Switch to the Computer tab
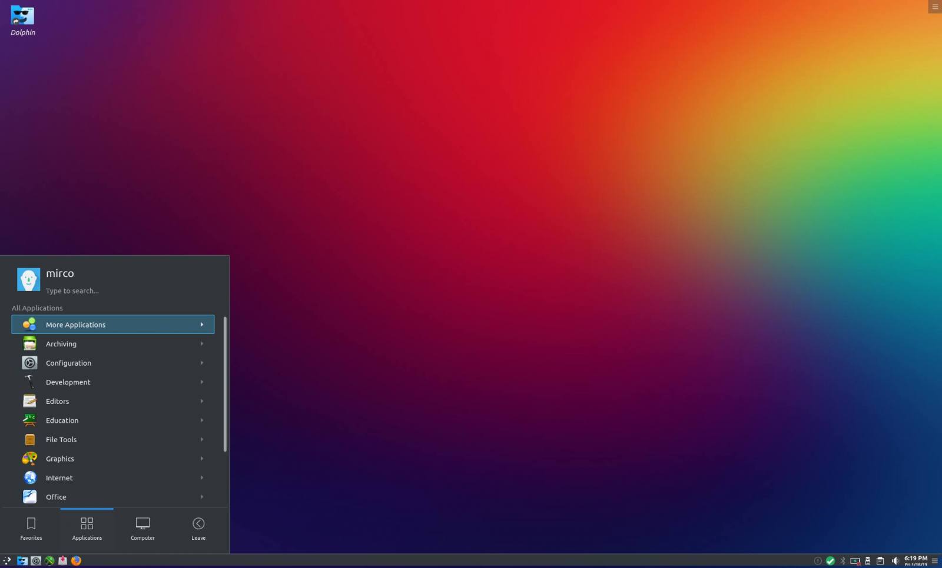This screenshot has width=942, height=568. (142, 528)
